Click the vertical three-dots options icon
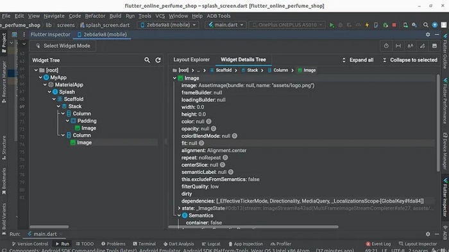 point(24,35)
